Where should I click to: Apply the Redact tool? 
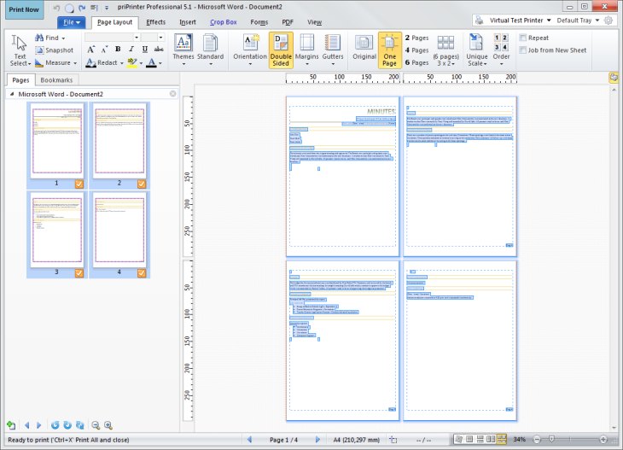coord(102,63)
